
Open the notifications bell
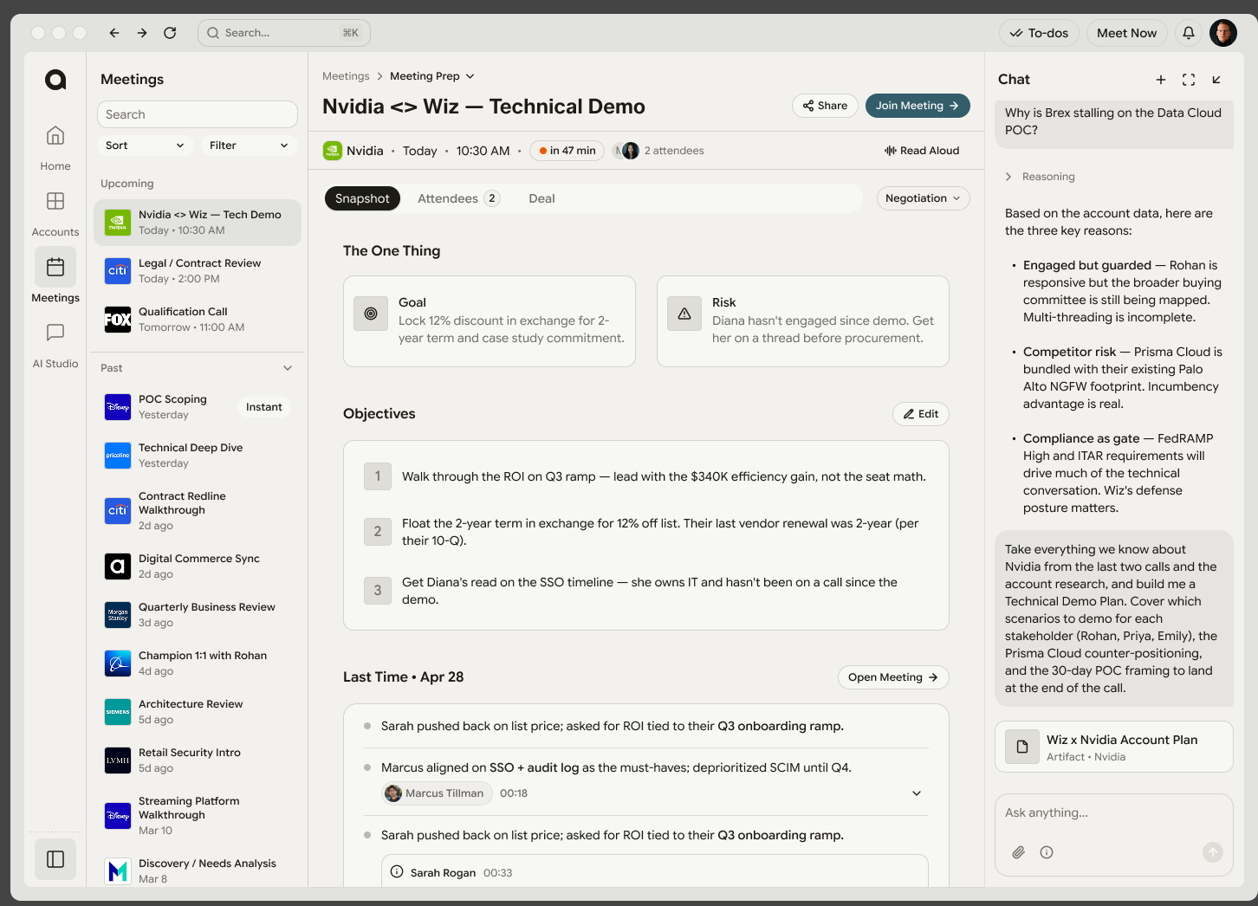click(x=1189, y=33)
